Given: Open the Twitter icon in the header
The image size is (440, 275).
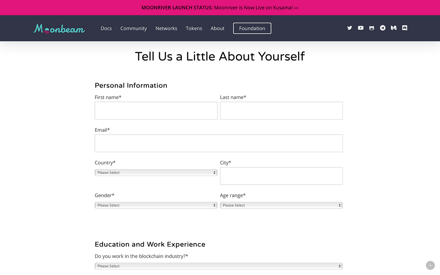Looking at the screenshot, I should pyautogui.click(x=349, y=27).
